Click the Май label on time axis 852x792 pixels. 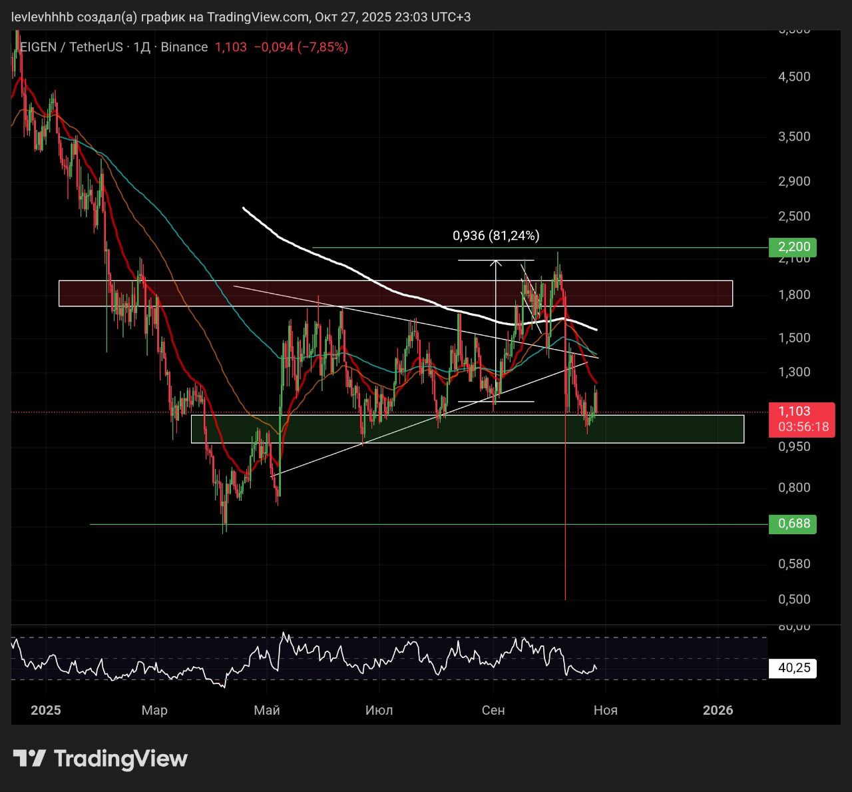[267, 710]
